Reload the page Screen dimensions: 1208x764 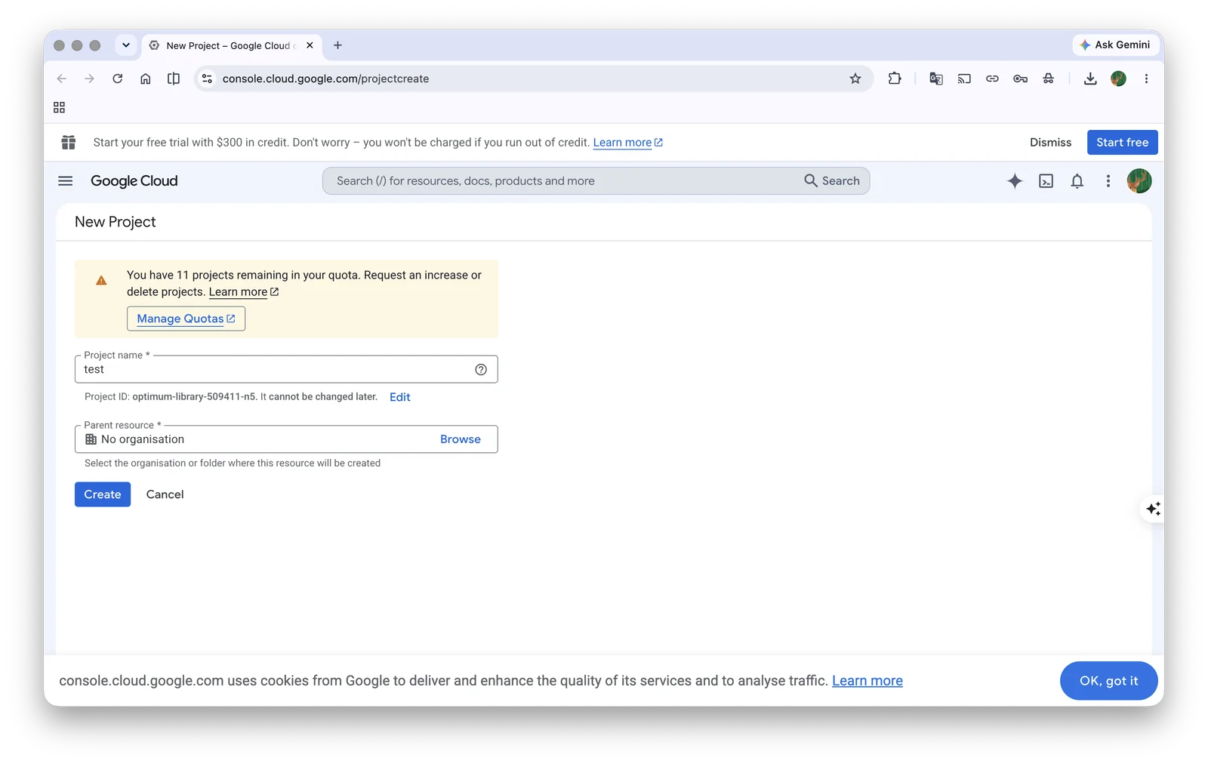pos(117,79)
